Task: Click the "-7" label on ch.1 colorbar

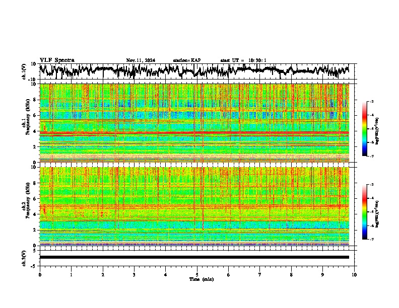Action: (x=372, y=156)
